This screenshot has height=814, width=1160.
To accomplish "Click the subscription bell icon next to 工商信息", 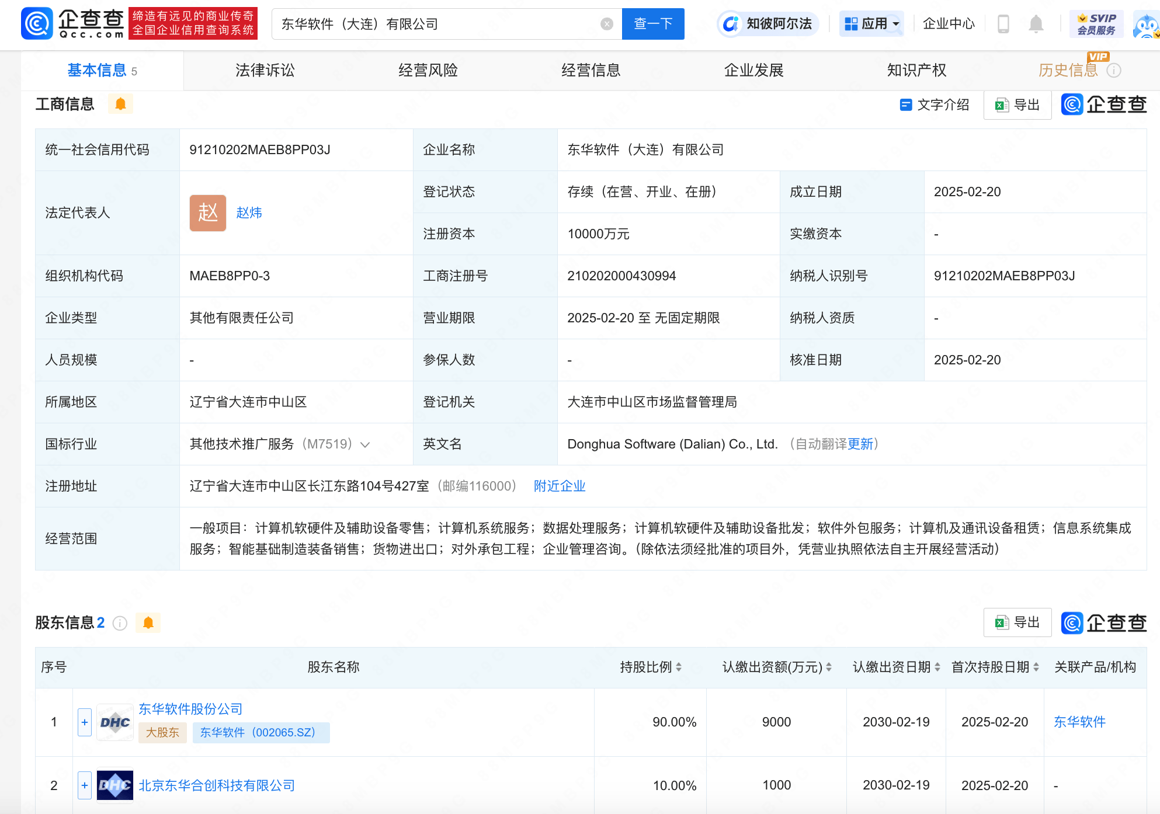I will coord(121,103).
